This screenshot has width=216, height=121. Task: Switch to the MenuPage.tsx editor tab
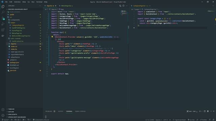[x=67, y=6]
